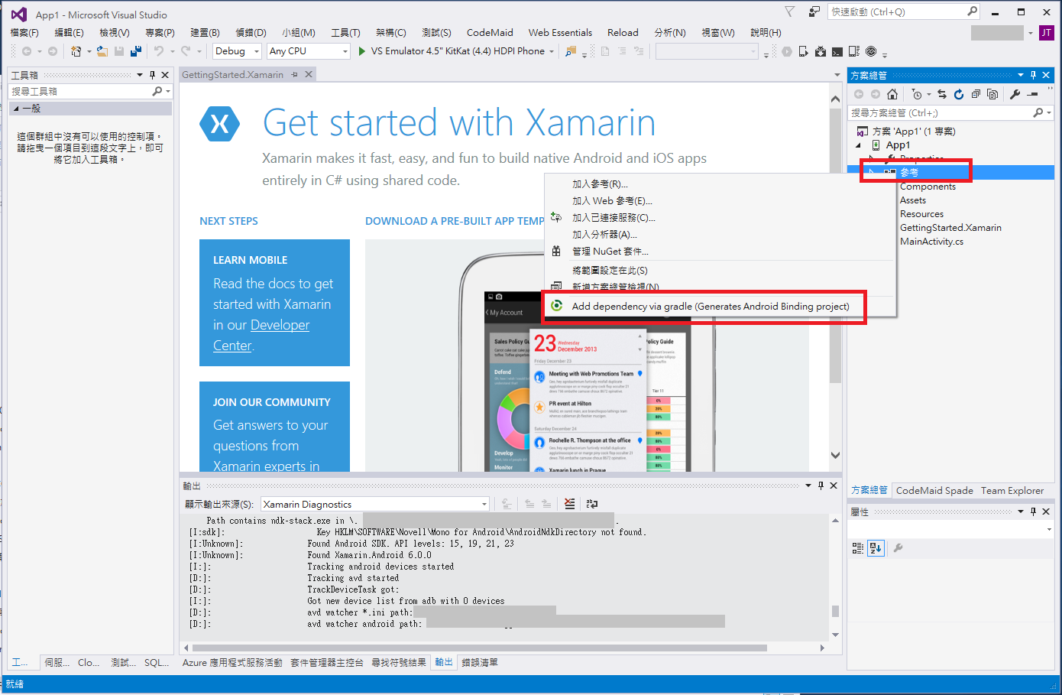The height and width of the screenshot is (695, 1062).
Task: Click the Show All Files icon
Action: click(992, 94)
